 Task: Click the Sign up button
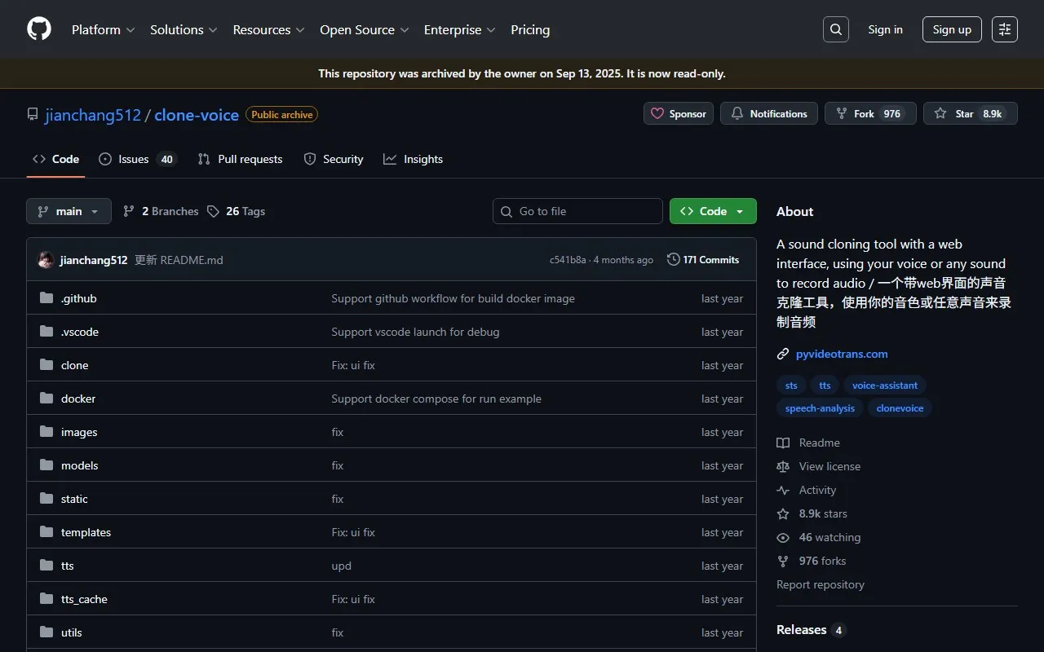(x=952, y=29)
